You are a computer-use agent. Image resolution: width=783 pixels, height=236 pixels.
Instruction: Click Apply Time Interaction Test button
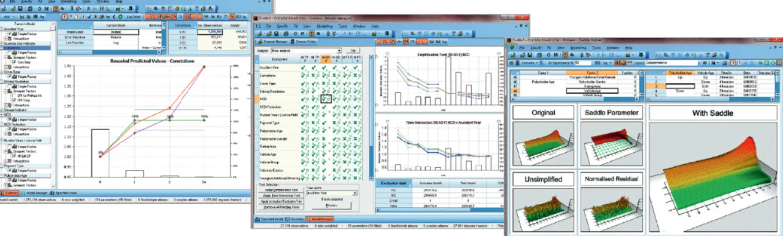click(x=281, y=196)
